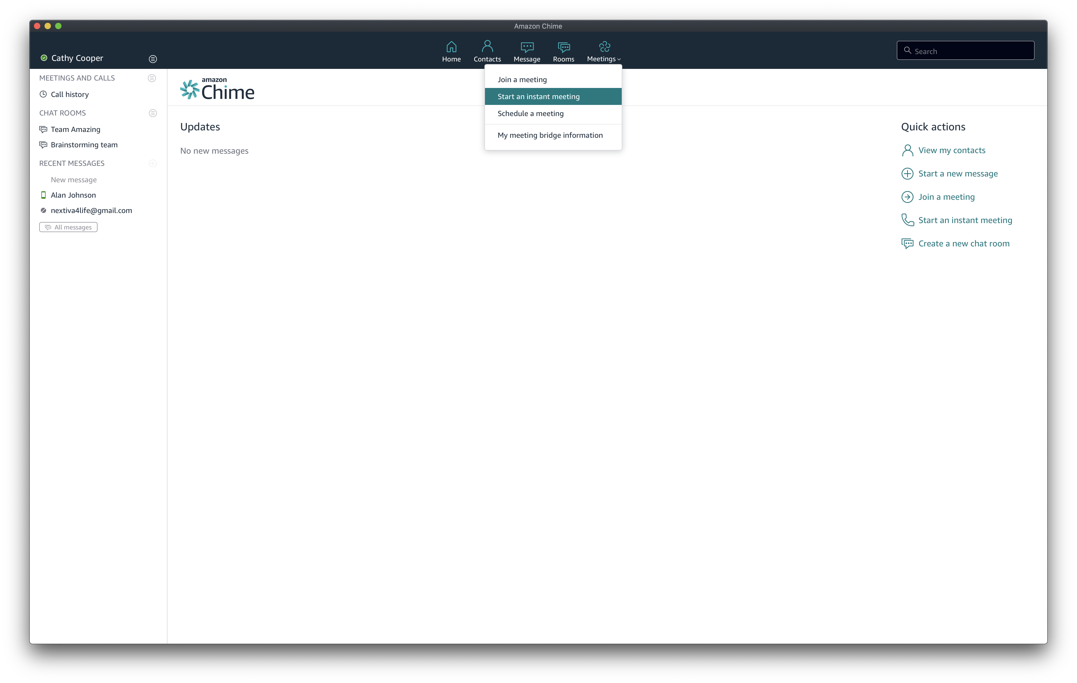
Task: Open the Brainstorming team chat room
Action: tap(84, 145)
